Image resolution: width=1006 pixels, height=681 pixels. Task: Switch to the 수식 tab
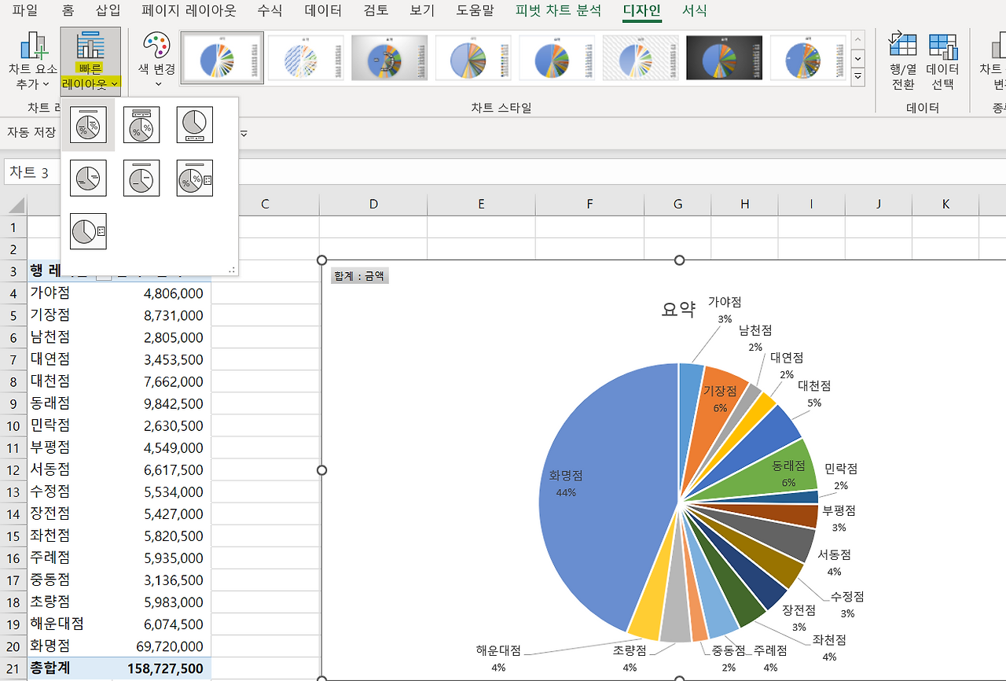[270, 10]
